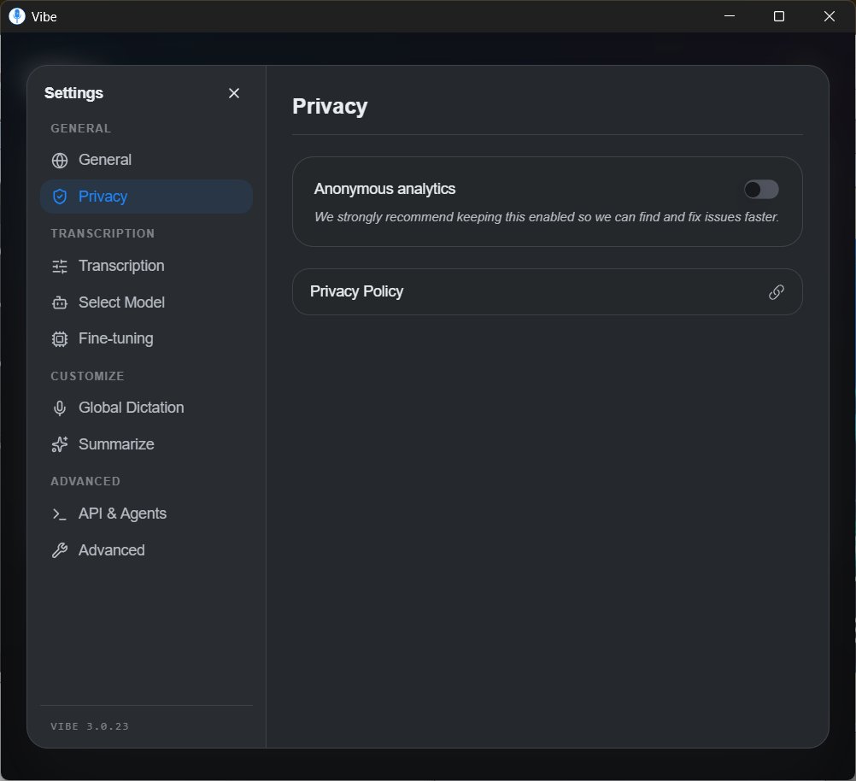Image resolution: width=856 pixels, height=781 pixels.
Task: Click the shield icon beside Privacy
Action: click(60, 197)
